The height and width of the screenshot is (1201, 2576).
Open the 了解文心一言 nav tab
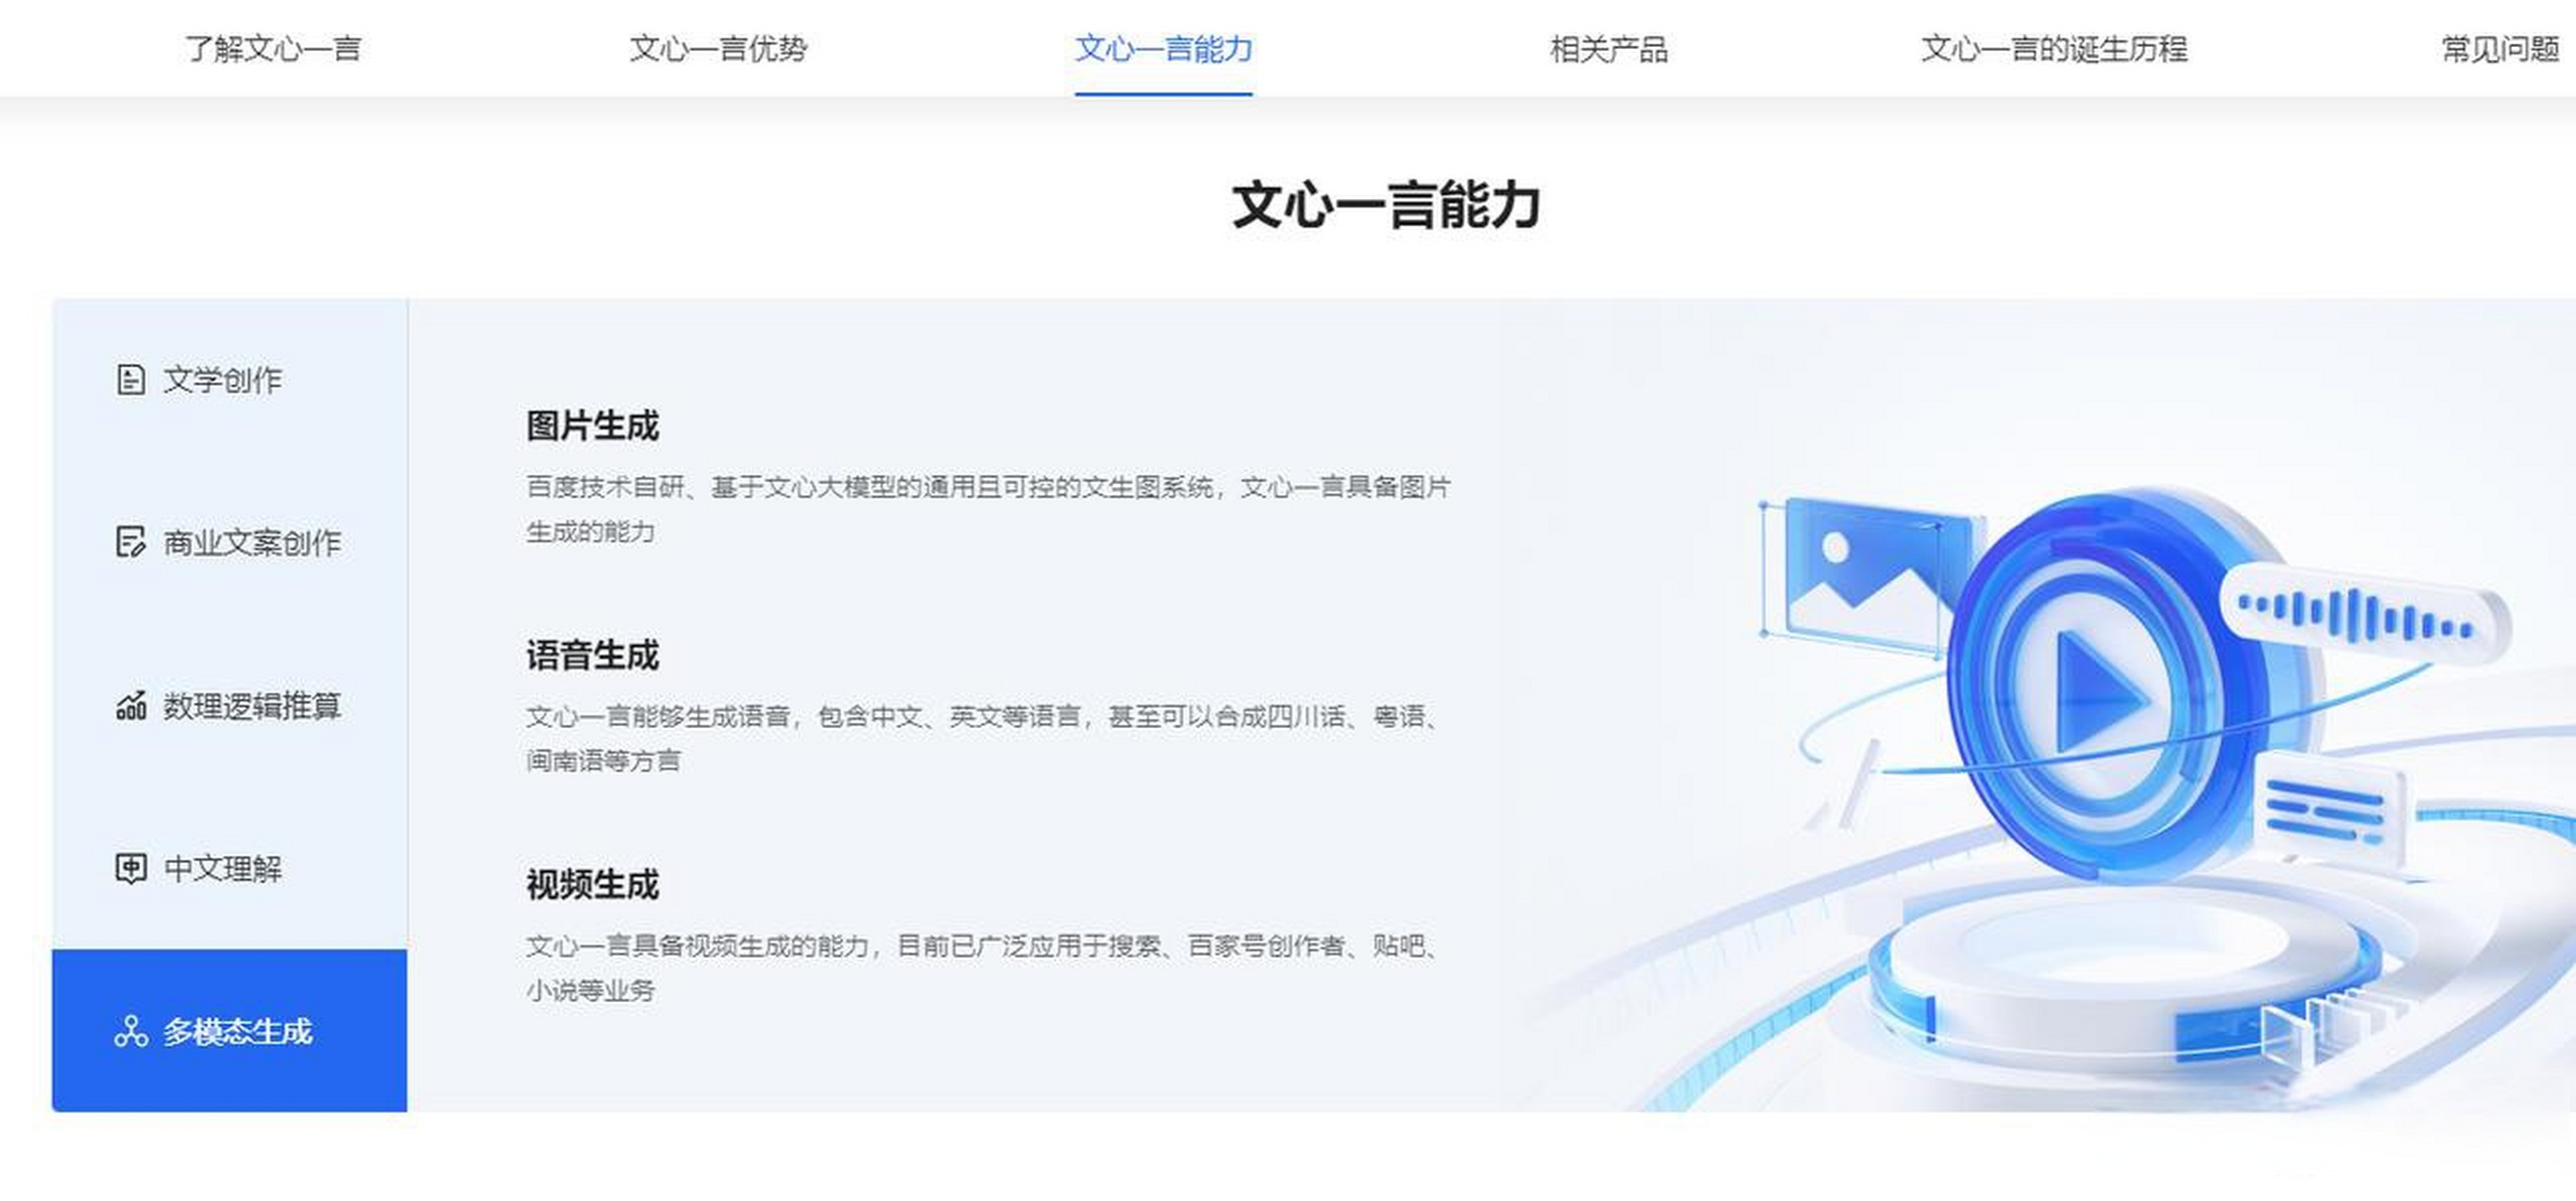273,48
